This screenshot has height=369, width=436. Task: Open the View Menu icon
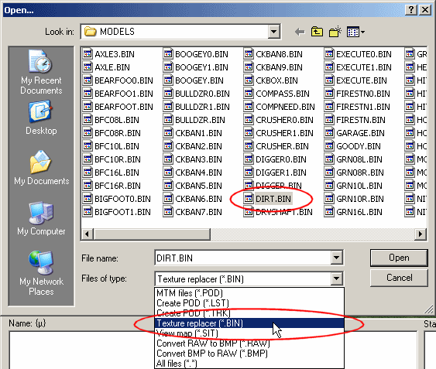click(355, 32)
